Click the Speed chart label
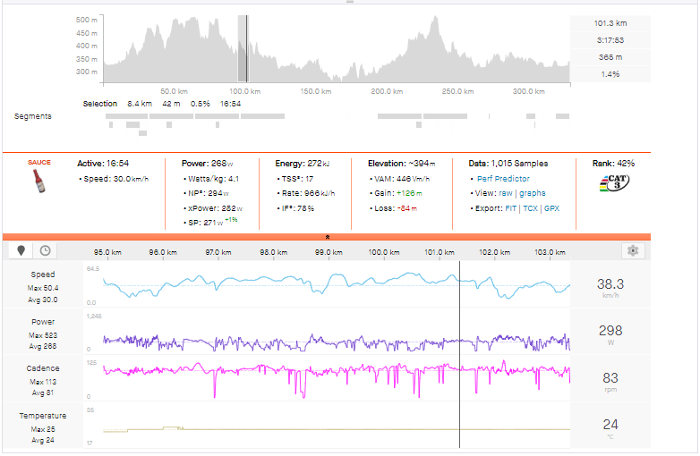 coord(42,274)
